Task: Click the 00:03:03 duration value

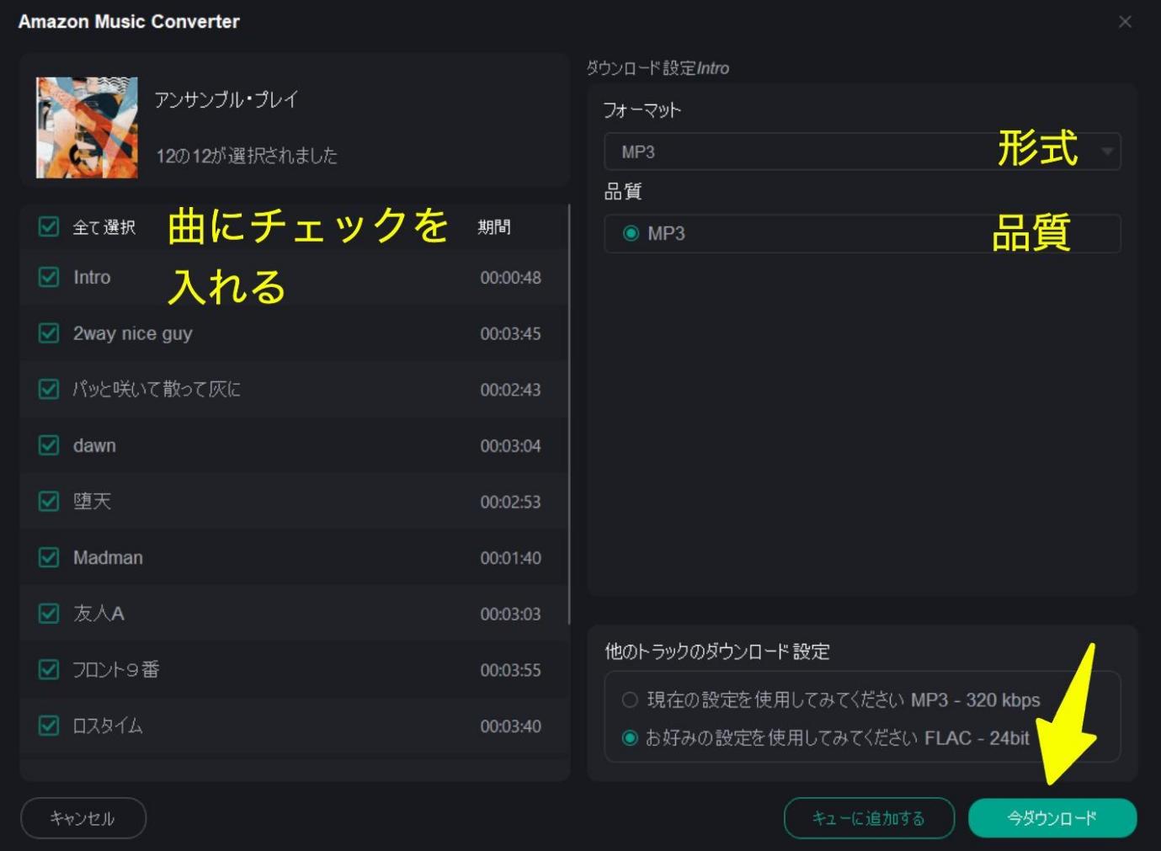Action: pos(510,614)
